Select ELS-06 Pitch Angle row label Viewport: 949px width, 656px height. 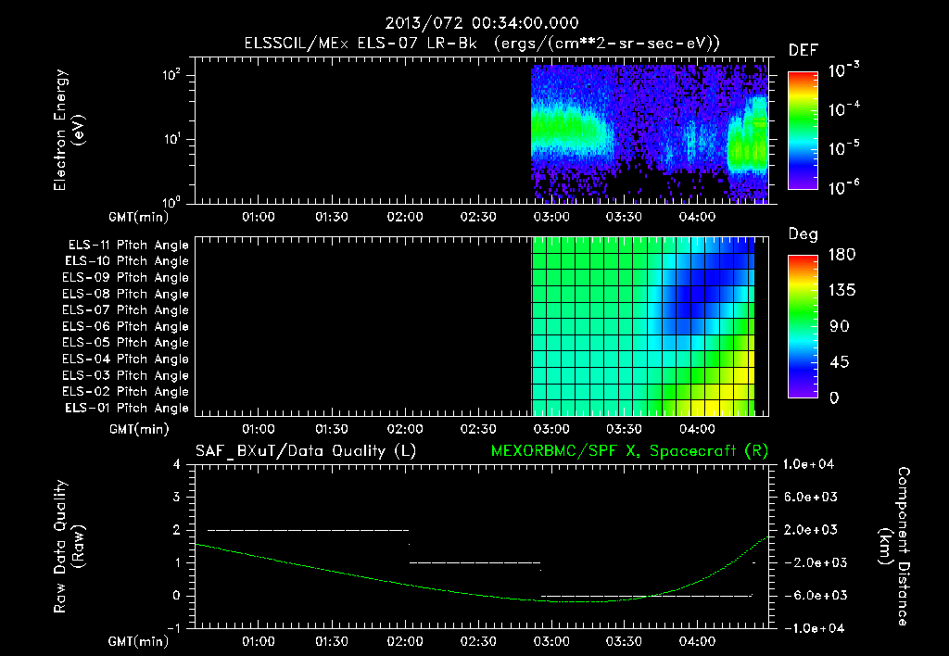[126, 327]
